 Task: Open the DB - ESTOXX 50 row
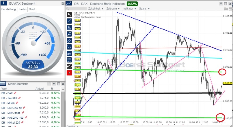[x=31, y=108]
